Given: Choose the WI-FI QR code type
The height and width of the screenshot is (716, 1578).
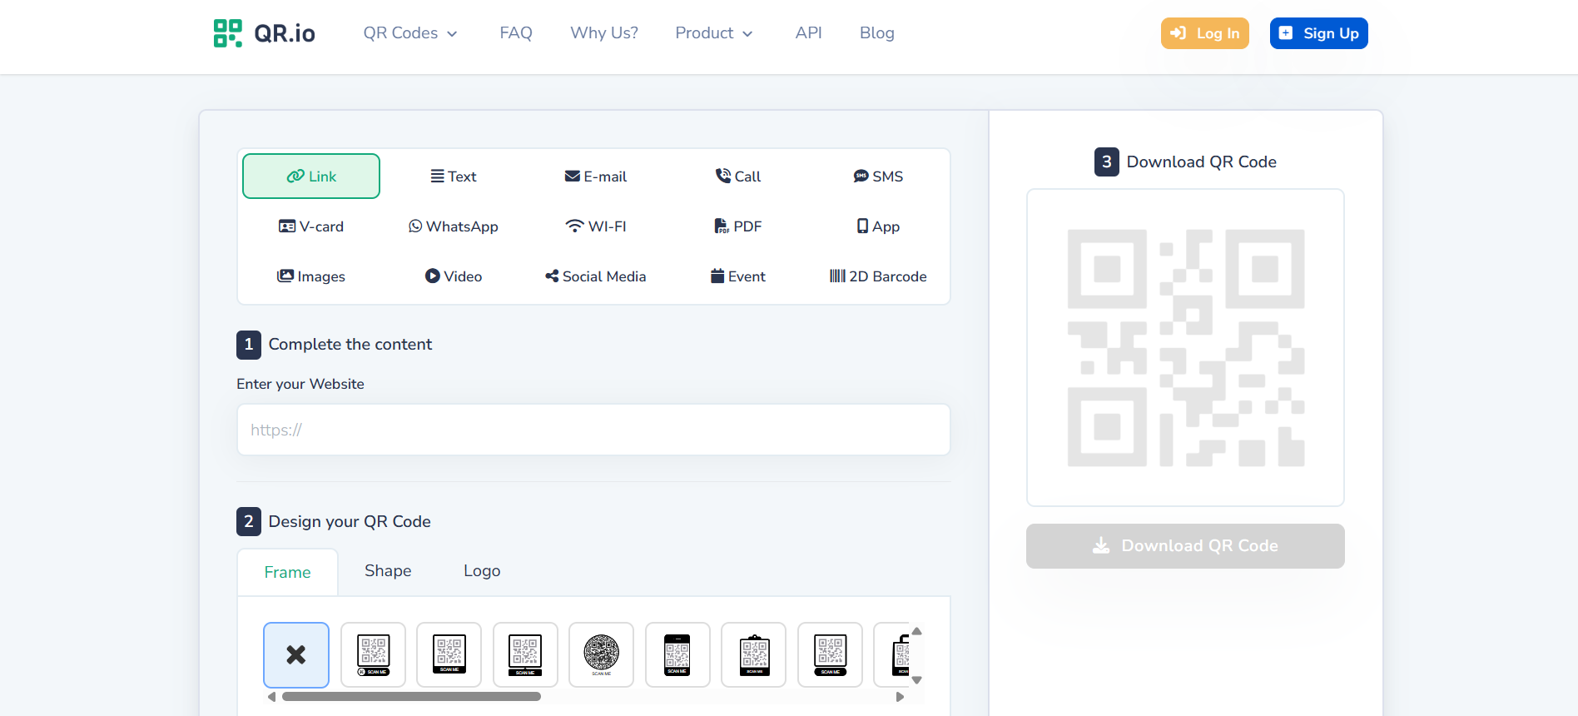Looking at the screenshot, I should pyautogui.click(x=596, y=226).
